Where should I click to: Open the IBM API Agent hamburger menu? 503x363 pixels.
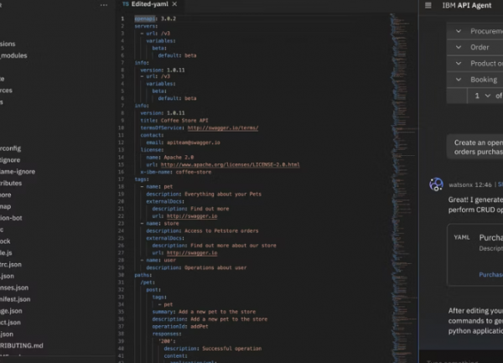click(428, 6)
